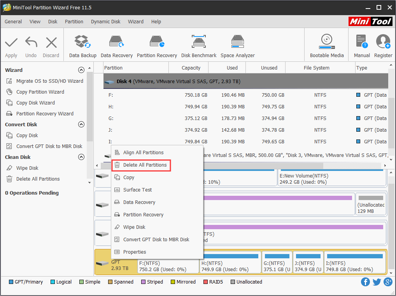Viewport: 396px width, 296px height.
Task: Click the Apply checkmark icon
Action: pyautogui.click(x=11, y=42)
